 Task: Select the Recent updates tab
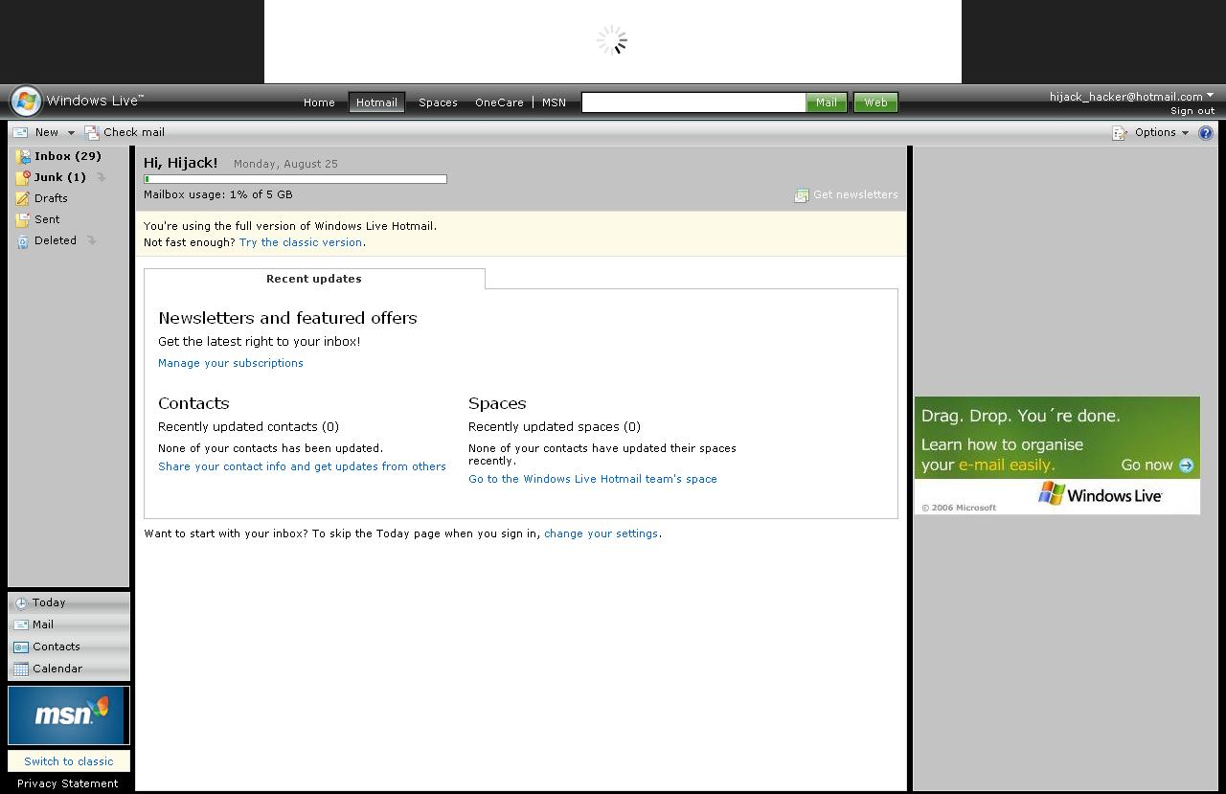point(314,279)
